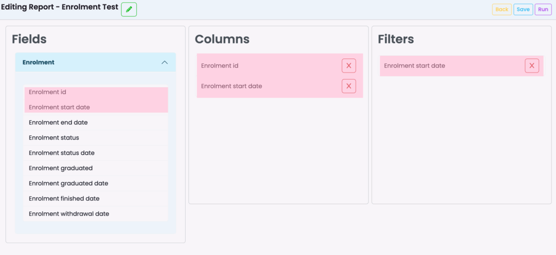Image resolution: width=556 pixels, height=255 pixels.
Task: Remove Enrolment start date filter
Action: (x=532, y=66)
